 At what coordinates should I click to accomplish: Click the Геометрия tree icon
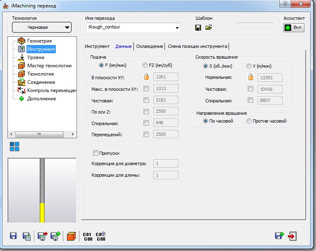(22, 41)
